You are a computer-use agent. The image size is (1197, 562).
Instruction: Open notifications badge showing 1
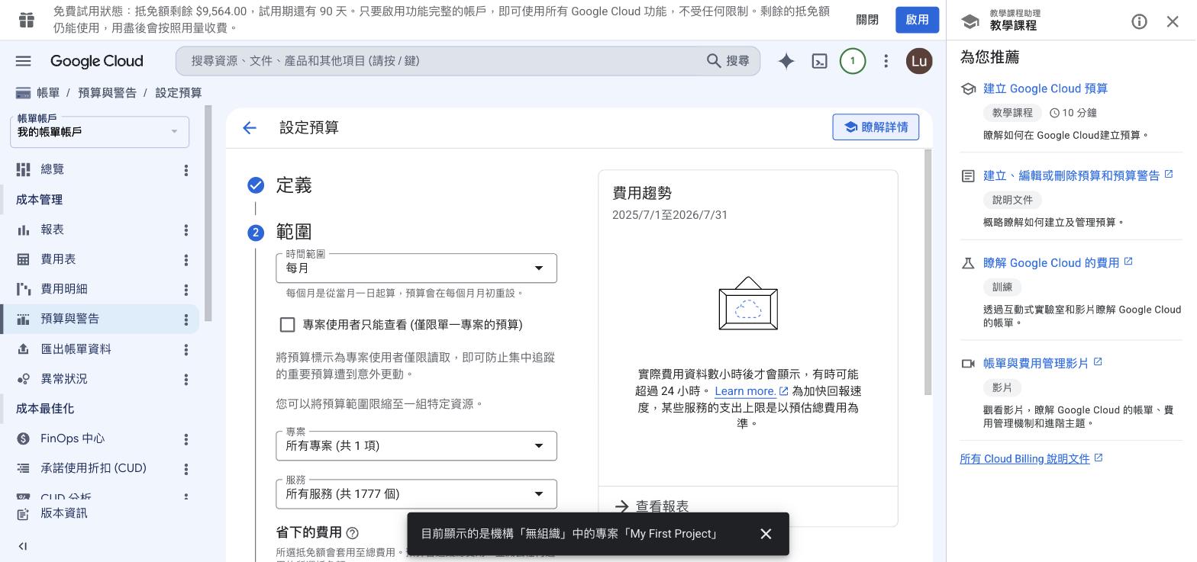tap(853, 61)
